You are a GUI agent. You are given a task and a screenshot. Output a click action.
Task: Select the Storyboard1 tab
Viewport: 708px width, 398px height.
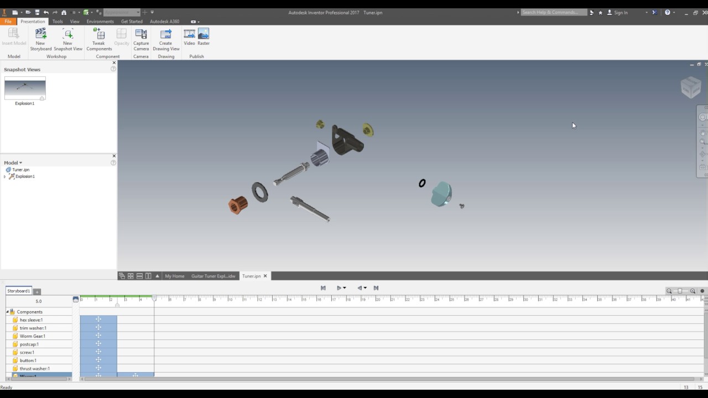pos(18,291)
